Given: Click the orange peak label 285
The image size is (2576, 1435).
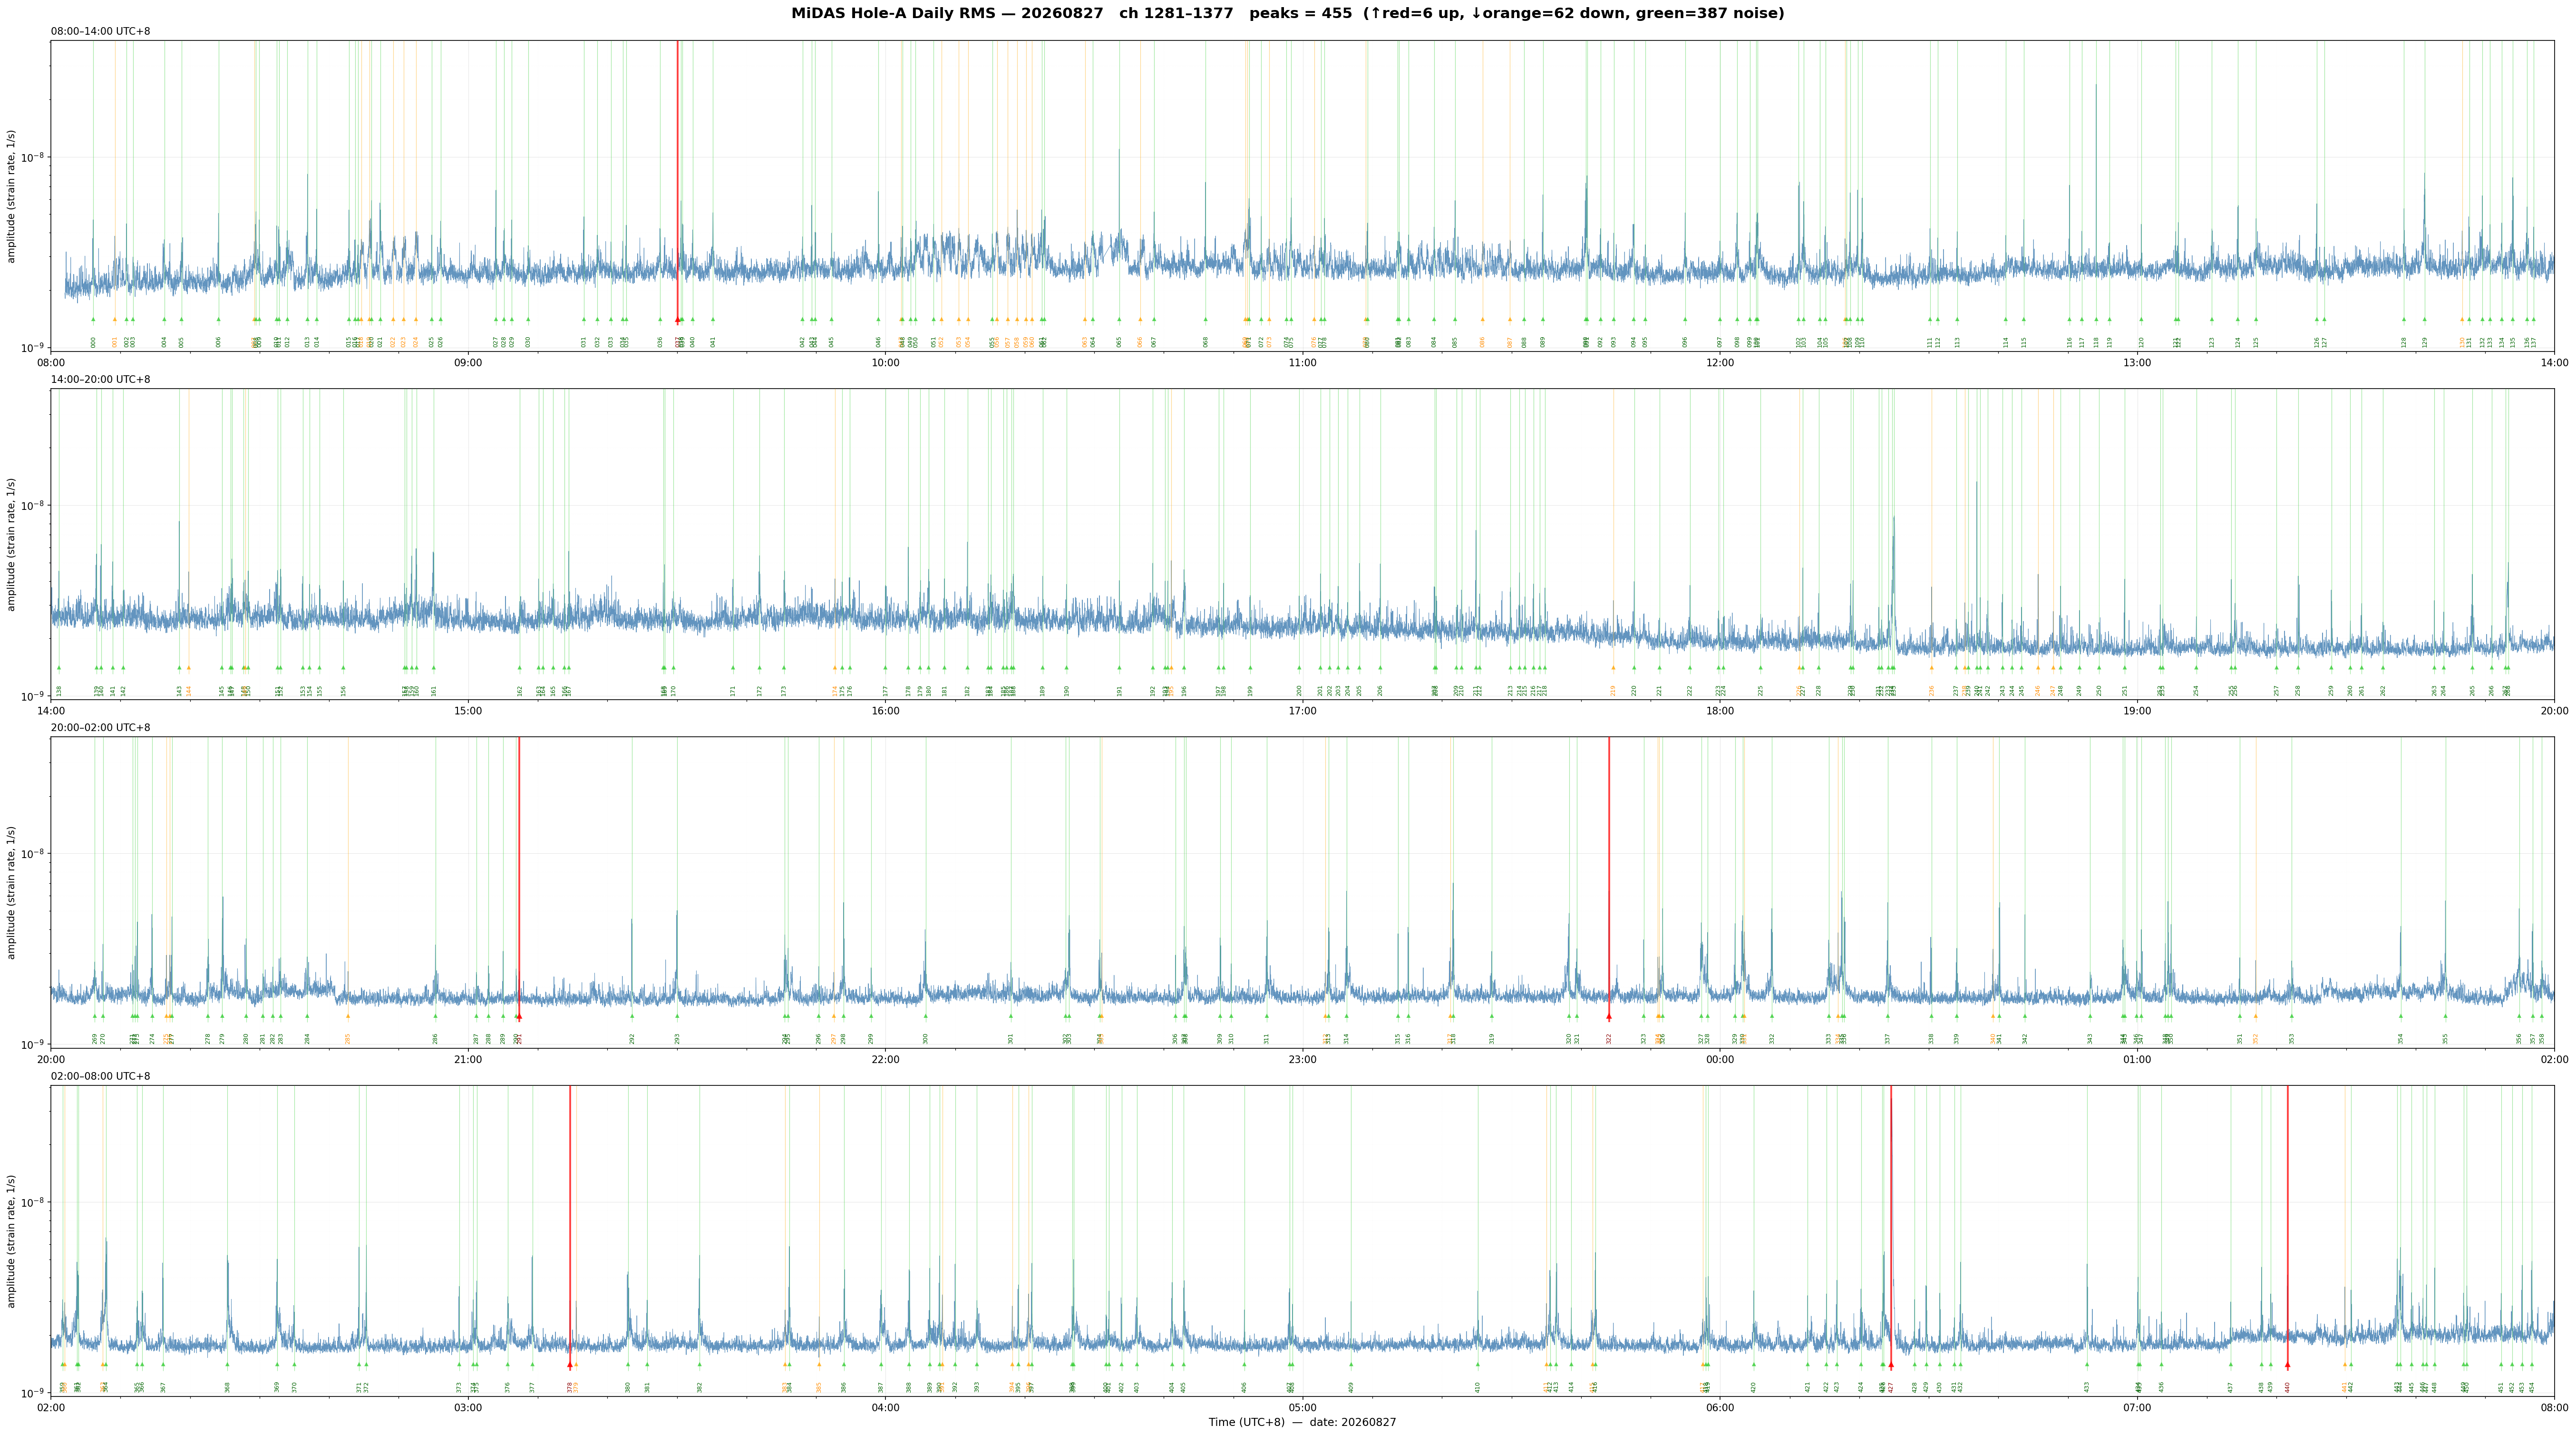Looking at the screenshot, I should tap(348, 1039).
